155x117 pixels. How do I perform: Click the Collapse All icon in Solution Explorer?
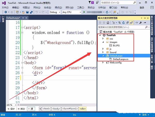pyautogui.click(x=128, y=23)
